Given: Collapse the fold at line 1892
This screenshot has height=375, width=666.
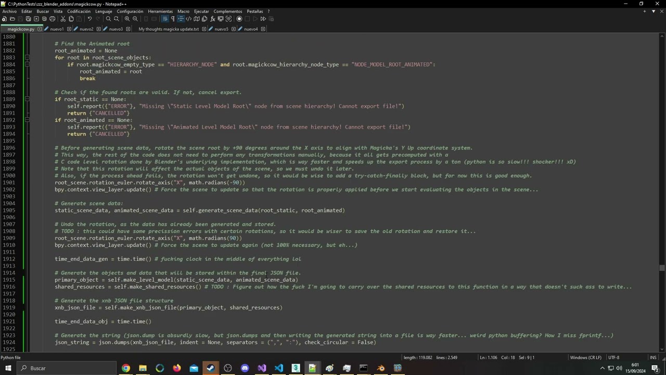Looking at the screenshot, I should coord(27,120).
